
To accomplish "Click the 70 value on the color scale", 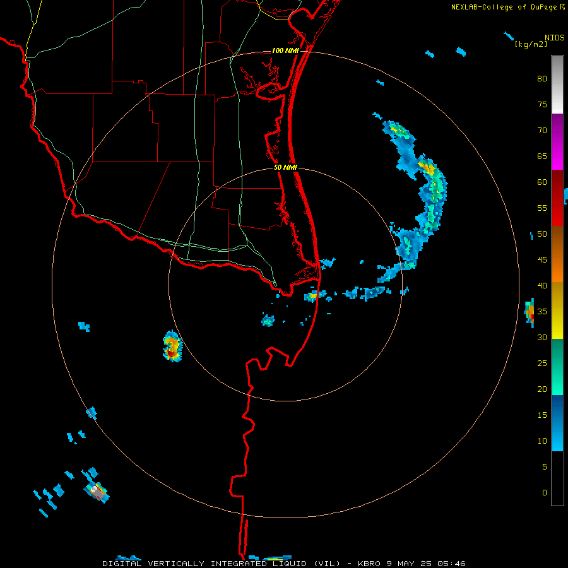I will point(542,131).
